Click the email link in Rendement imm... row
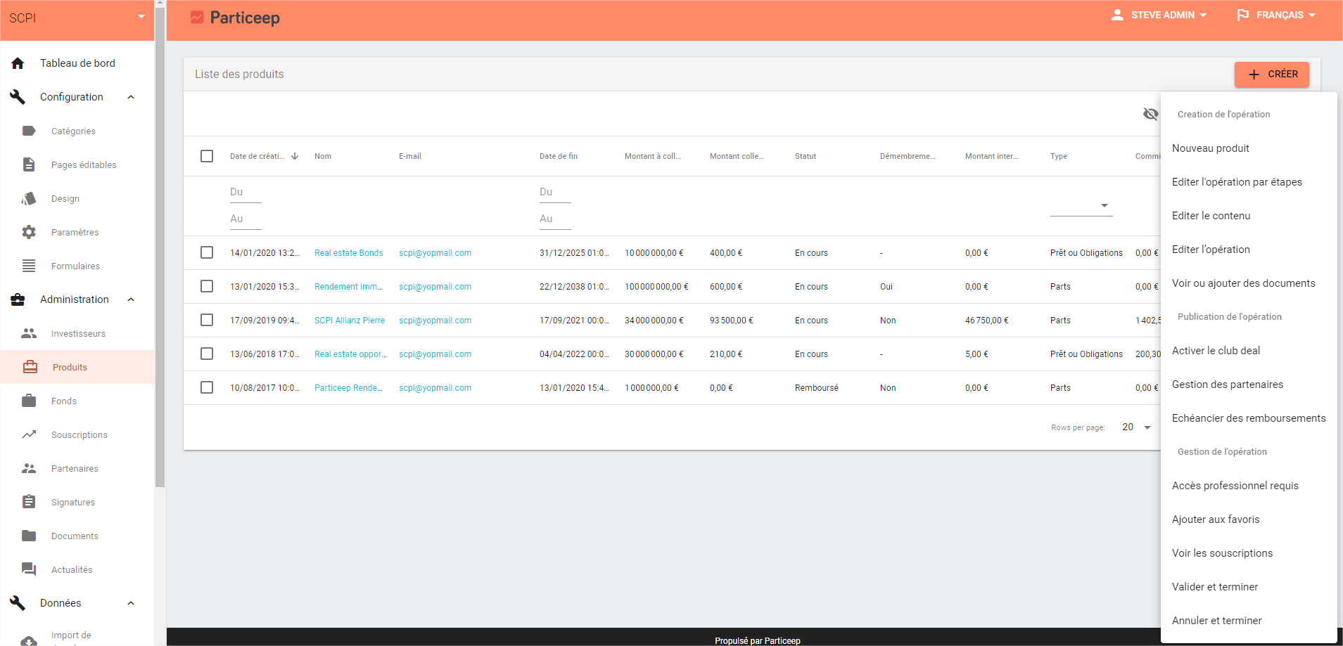 click(435, 287)
